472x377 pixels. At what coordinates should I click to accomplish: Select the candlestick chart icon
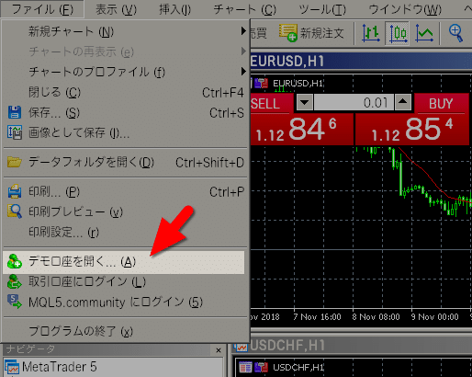398,33
